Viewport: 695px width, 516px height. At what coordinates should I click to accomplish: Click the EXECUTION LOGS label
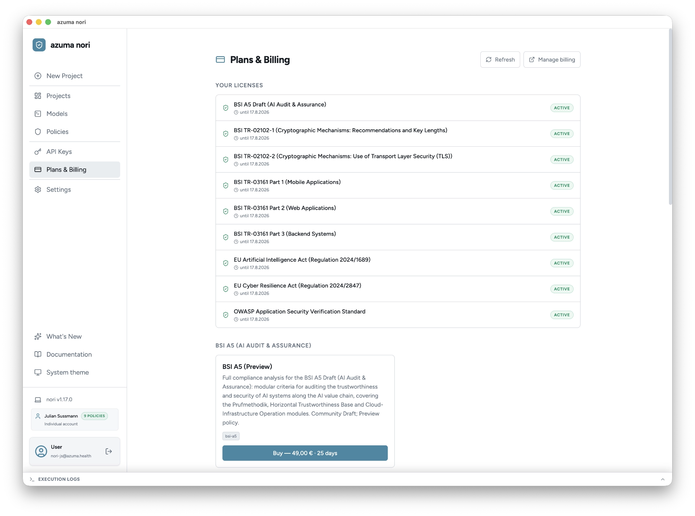[x=59, y=479]
